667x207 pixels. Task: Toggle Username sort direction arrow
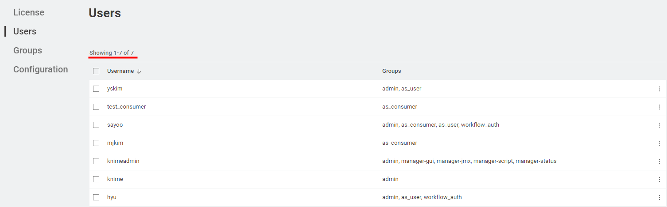[x=139, y=71]
